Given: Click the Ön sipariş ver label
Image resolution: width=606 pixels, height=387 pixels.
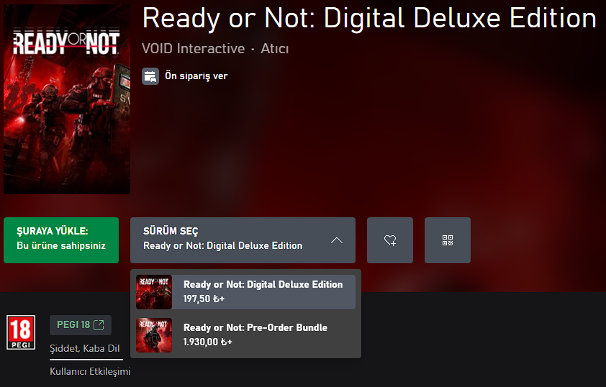Looking at the screenshot, I should [196, 76].
